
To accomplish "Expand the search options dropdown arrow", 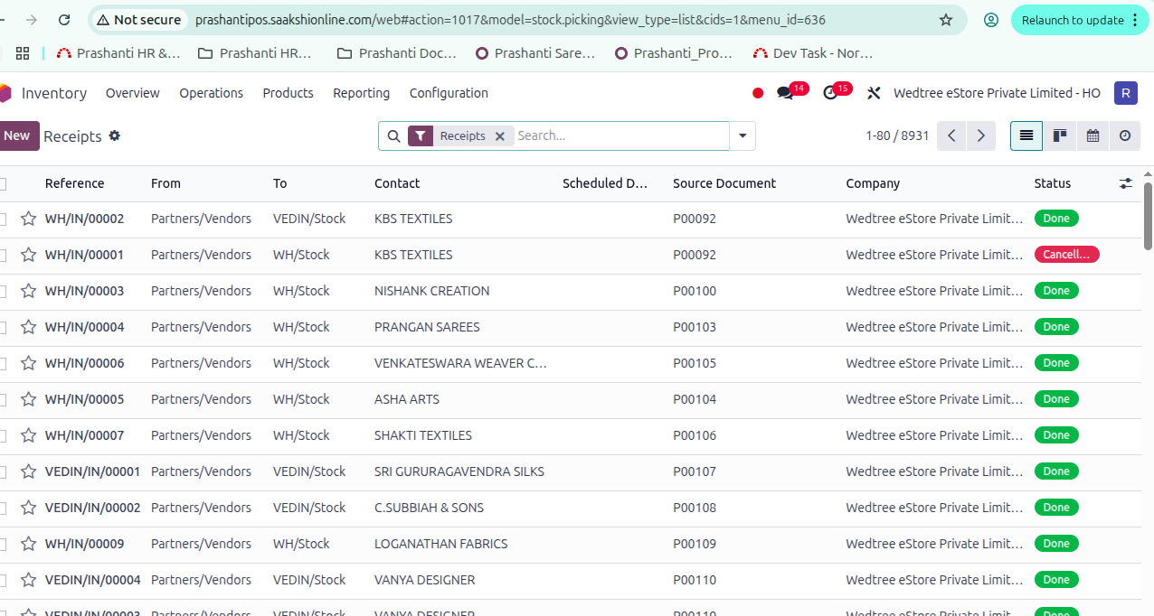I will pos(742,135).
